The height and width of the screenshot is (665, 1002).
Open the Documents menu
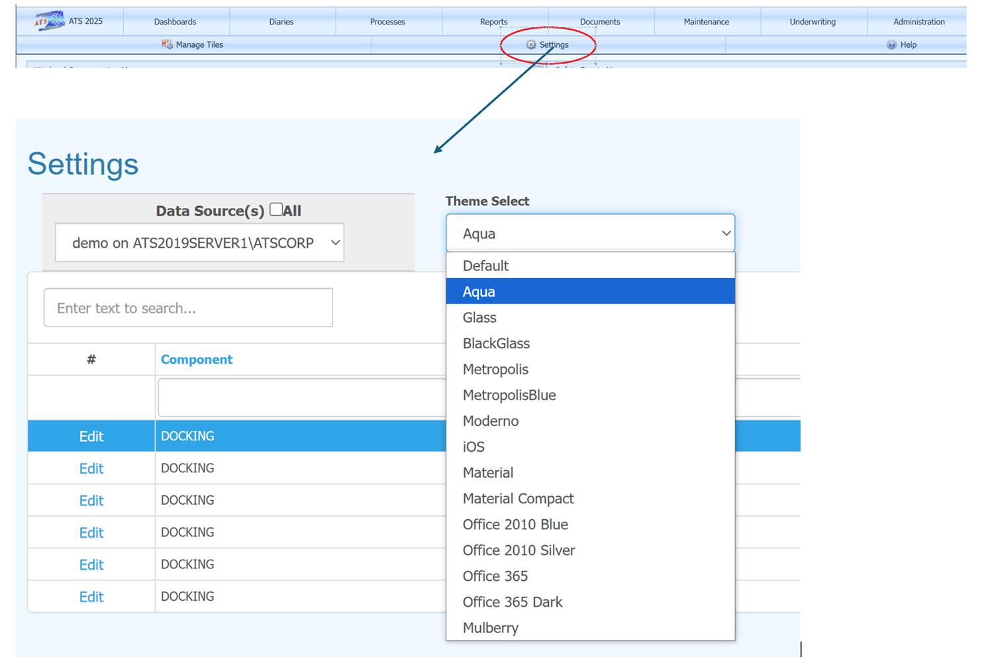599,21
